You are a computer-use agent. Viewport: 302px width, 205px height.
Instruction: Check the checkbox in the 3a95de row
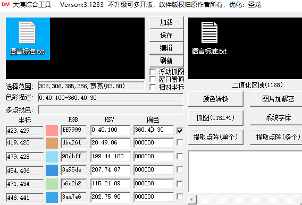180,169
